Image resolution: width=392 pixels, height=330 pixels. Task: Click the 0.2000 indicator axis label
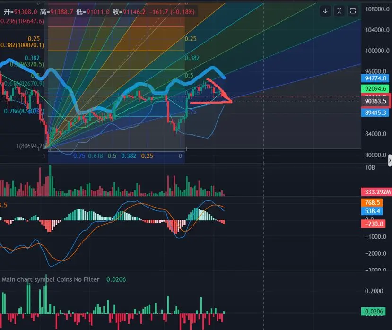tap(374, 291)
